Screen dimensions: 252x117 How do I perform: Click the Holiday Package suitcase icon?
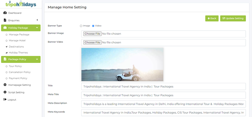pyautogui.click(x=5, y=28)
